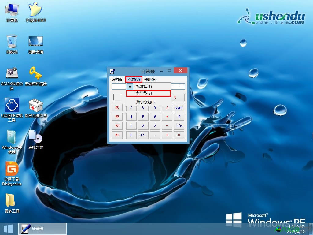Click the calculator digit 6 button
313x235 pixels.
[155, 117]
